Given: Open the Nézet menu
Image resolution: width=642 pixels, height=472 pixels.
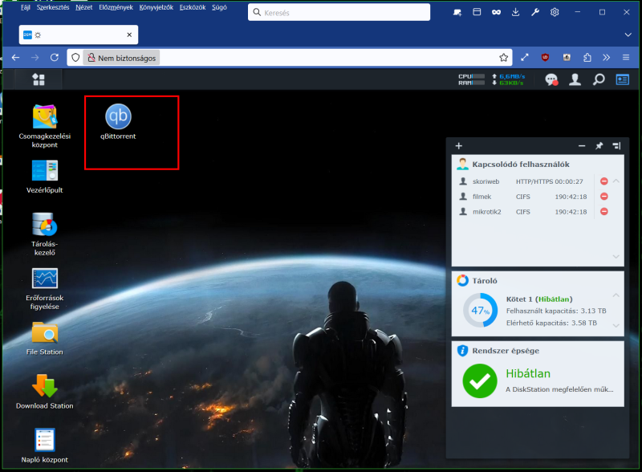Looking at the screenshot, I should tap(84, 7).
